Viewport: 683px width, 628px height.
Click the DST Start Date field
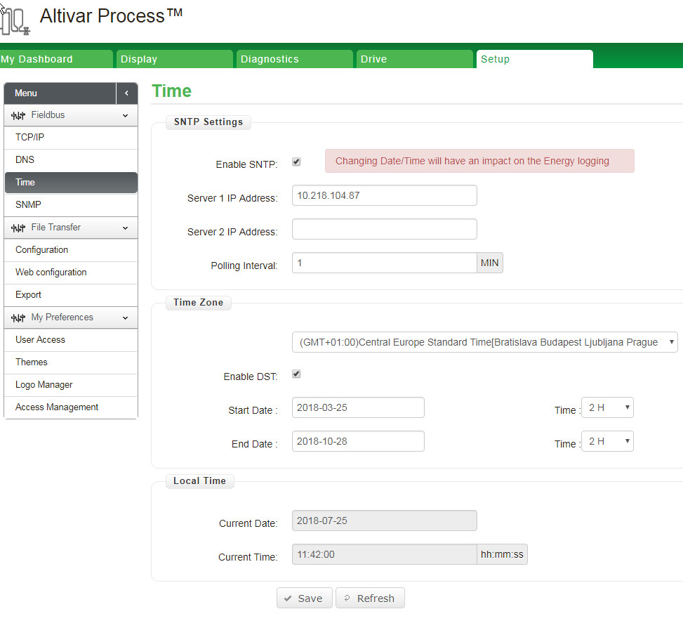tap(358, 407)
